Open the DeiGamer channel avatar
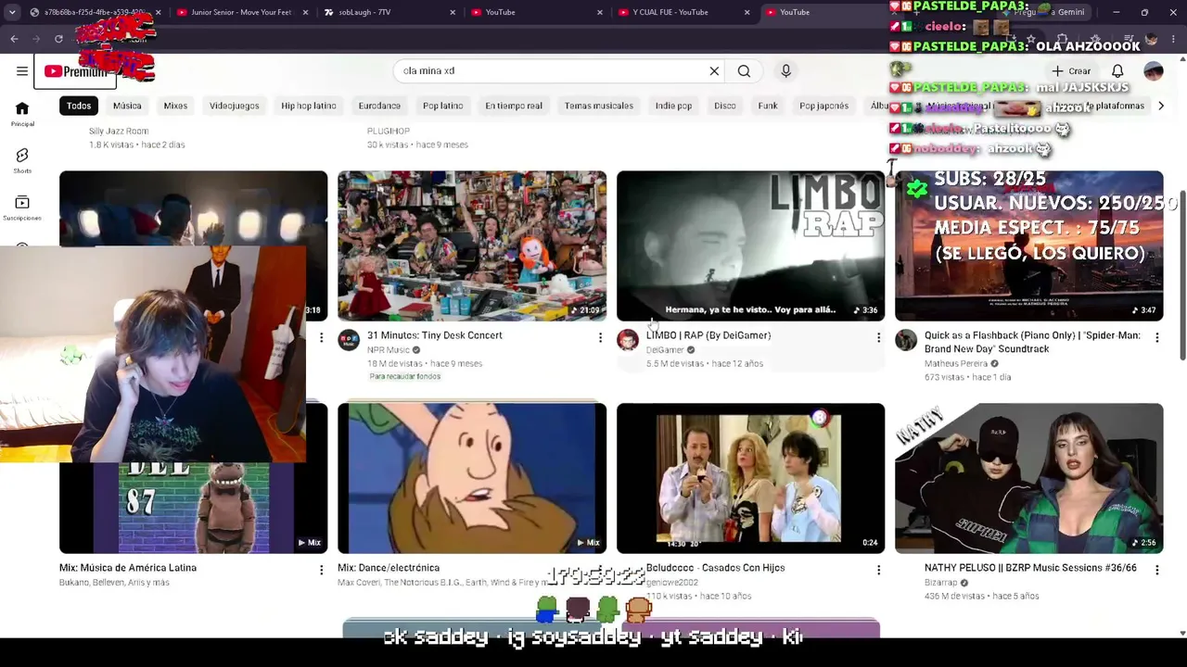Viewport: 1187px width, 667px height. [x=628, y=340]
